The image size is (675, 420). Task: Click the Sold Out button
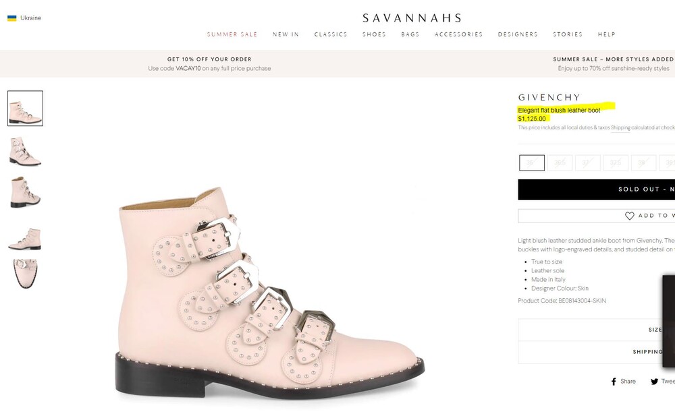[x=597, y=189]
